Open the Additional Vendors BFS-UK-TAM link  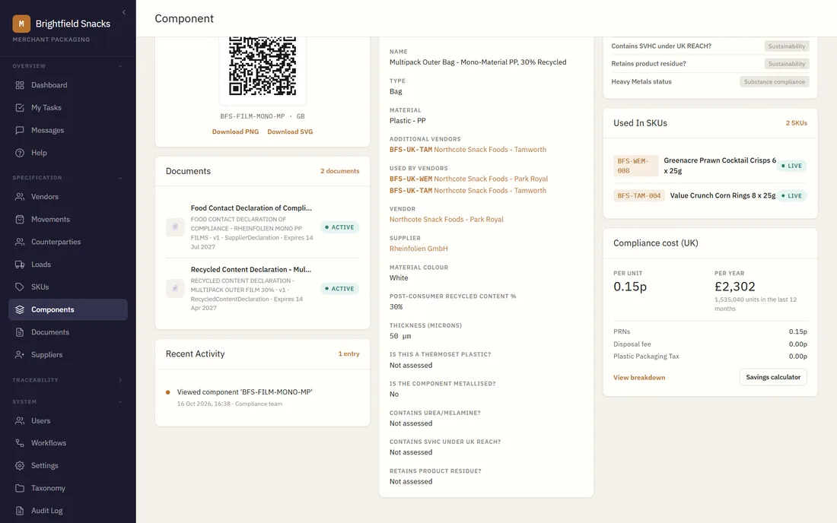pos(468,150)
